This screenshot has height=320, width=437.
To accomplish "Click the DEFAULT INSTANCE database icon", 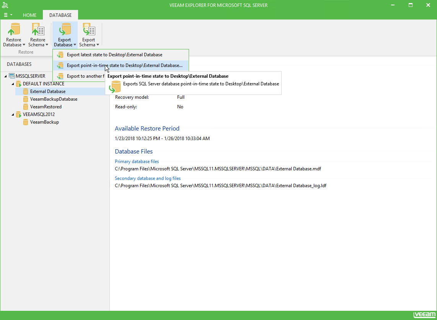I will (x=19, y=84).
